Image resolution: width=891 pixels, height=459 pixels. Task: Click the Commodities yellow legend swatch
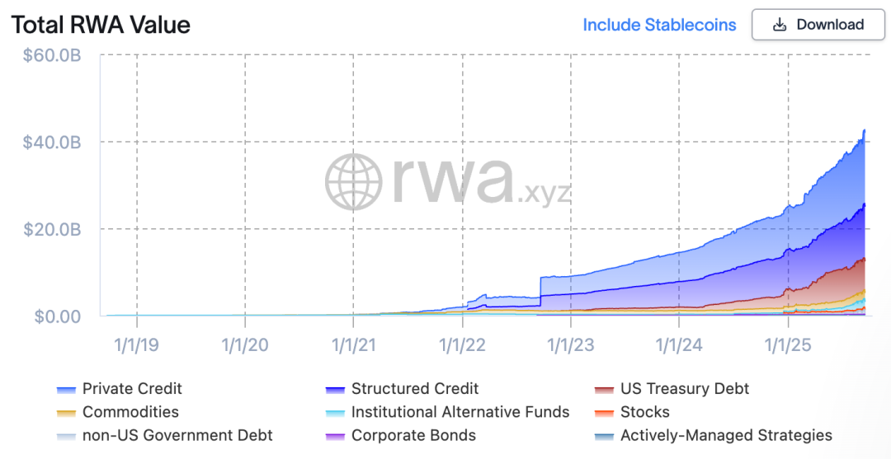pyautogui.click(x=67, y=413)
